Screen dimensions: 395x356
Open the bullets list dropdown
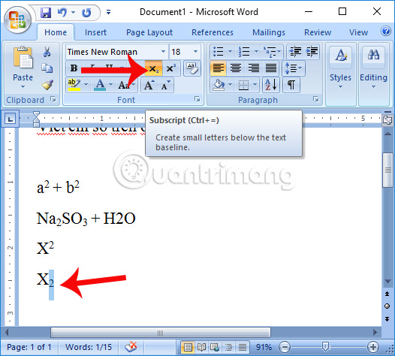pos(230,52)
